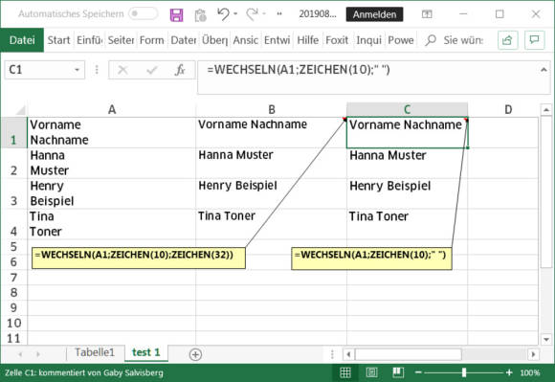
Task: Switch to the Tabelle1 sheet tab
Action: (x=95, y=352)
